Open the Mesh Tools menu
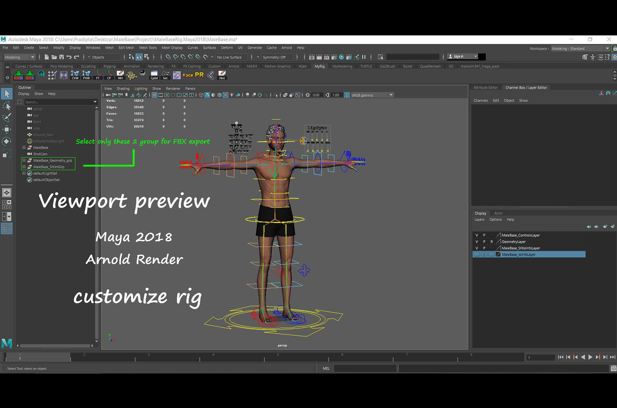 148,48
